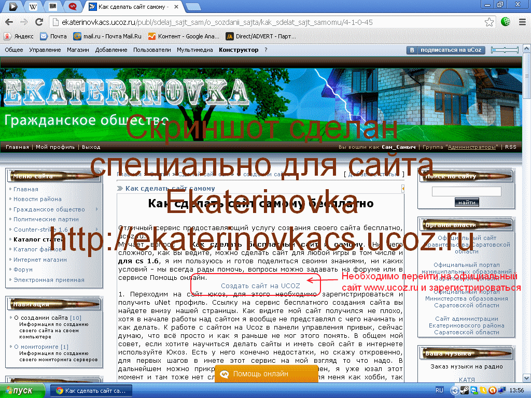Bookmark this page with the star icon

click(x=489, y=22)
